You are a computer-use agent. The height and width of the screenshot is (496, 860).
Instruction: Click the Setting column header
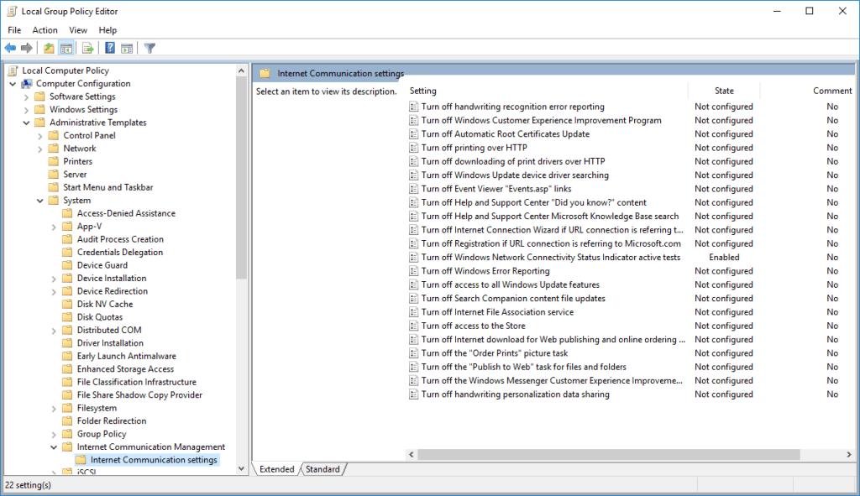coord(422,91)
